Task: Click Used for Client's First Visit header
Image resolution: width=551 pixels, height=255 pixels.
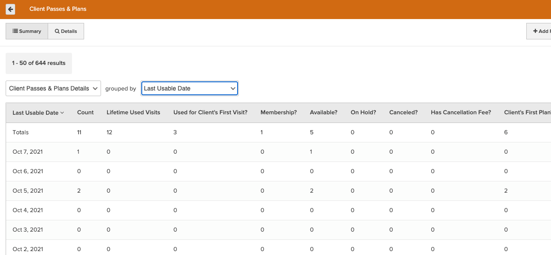Action: (210, 113)
